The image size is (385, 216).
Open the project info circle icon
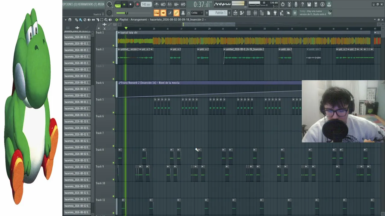click(322, 4)
